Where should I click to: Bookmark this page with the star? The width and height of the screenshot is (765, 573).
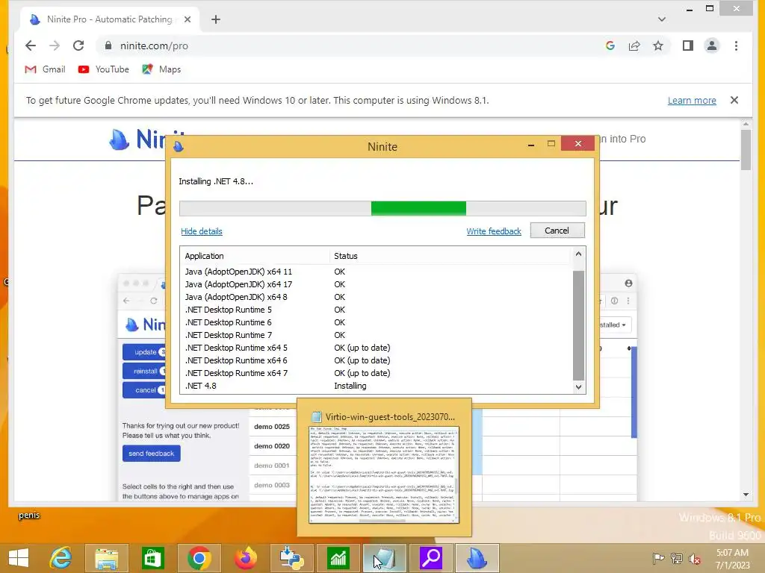tap(658, 46)
